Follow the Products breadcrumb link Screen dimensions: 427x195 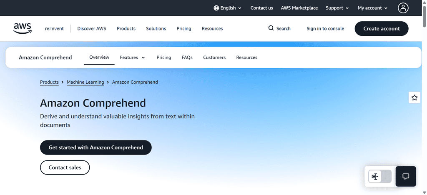click(49, 82)
